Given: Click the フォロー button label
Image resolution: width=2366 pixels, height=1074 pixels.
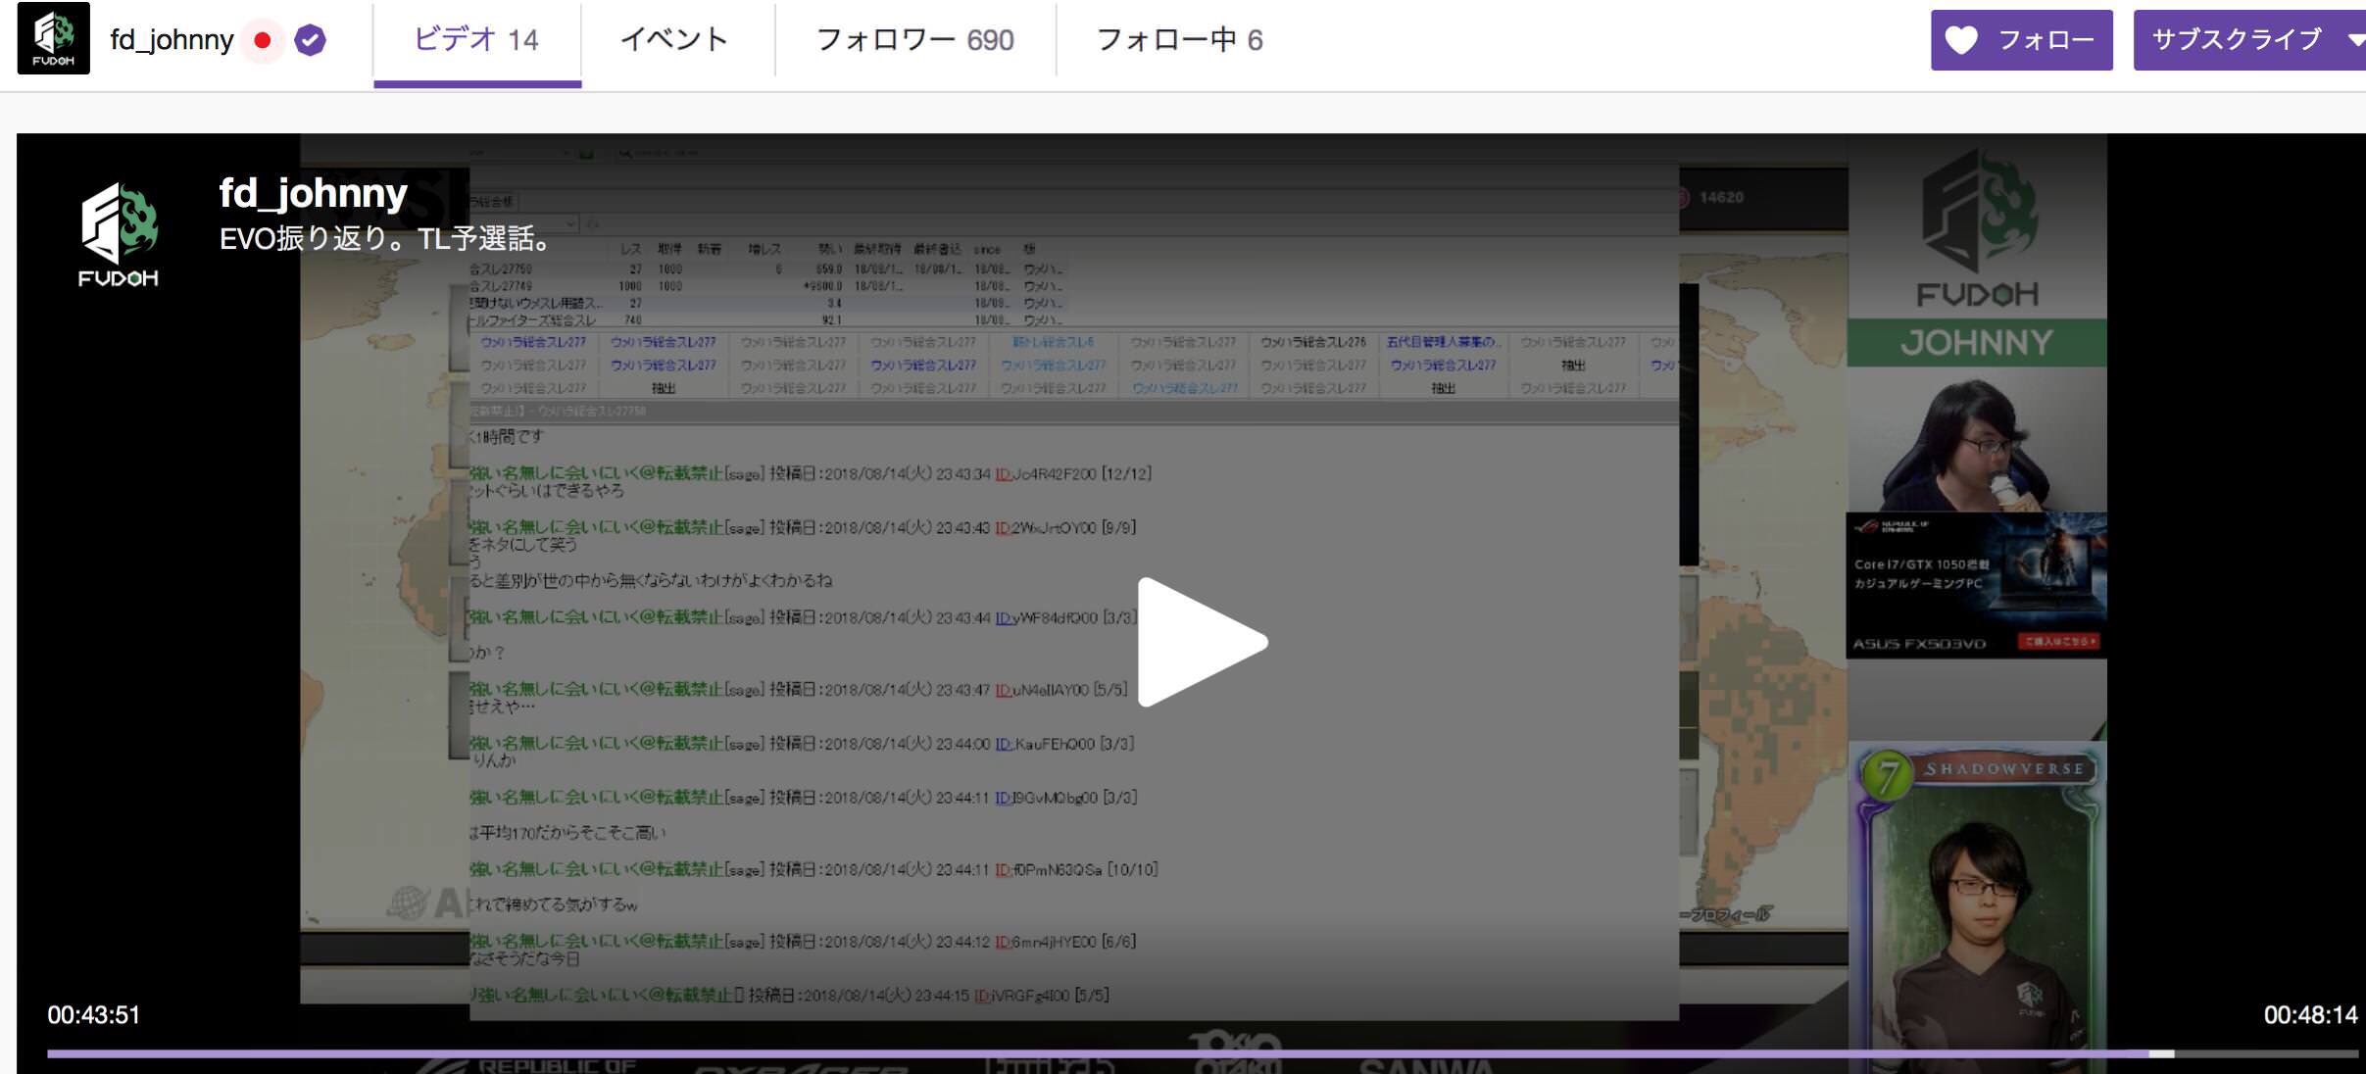Looking at the screenshot, I should 2046,40.
